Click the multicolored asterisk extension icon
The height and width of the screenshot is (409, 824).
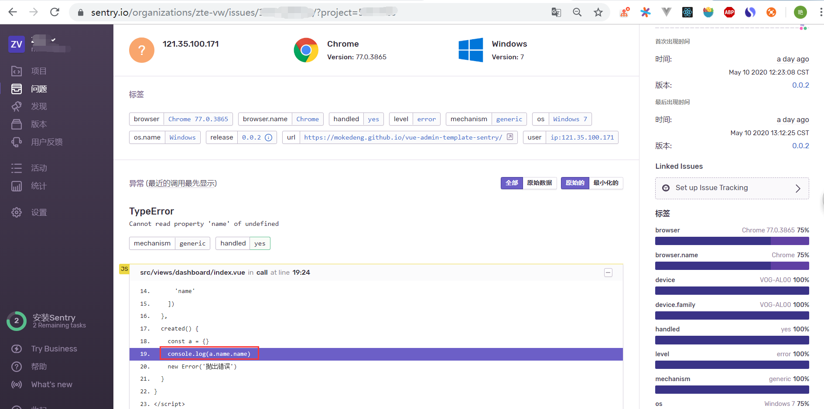[646, 12]
